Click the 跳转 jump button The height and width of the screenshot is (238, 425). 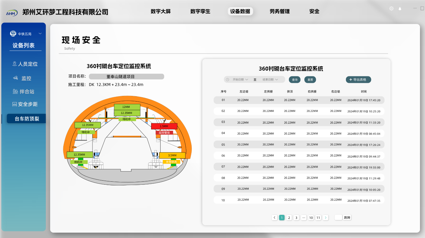(x=347, y=218)
